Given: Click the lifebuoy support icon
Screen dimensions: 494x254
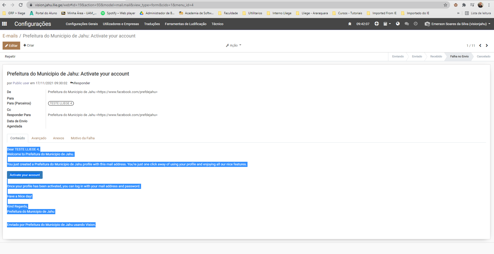Looking at the screenshot, I should click(376, 24).
